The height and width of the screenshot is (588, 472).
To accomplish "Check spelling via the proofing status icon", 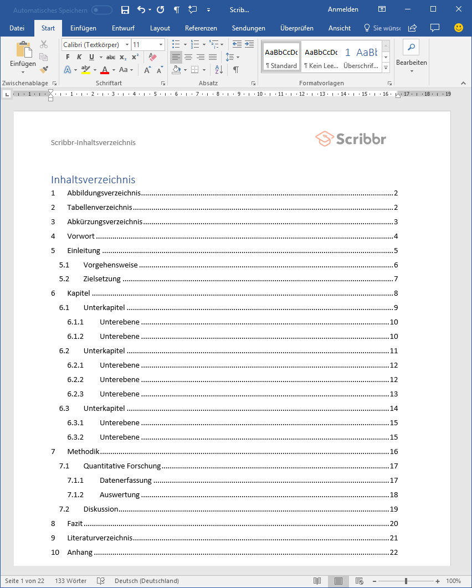I will [101, 581].
